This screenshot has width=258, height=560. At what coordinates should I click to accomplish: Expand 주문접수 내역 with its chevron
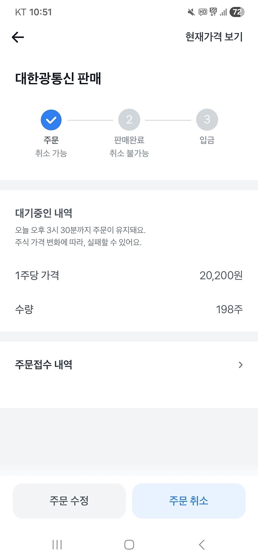(x=240, y=365)
